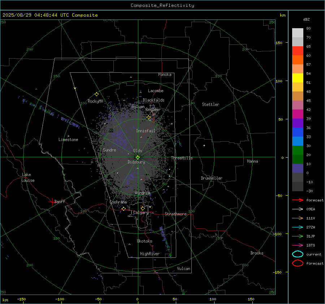This screenshot has width=325, height=304.
Task: Click the Cochrane town label
Action: pyautogui.click(x=118, y=202)
